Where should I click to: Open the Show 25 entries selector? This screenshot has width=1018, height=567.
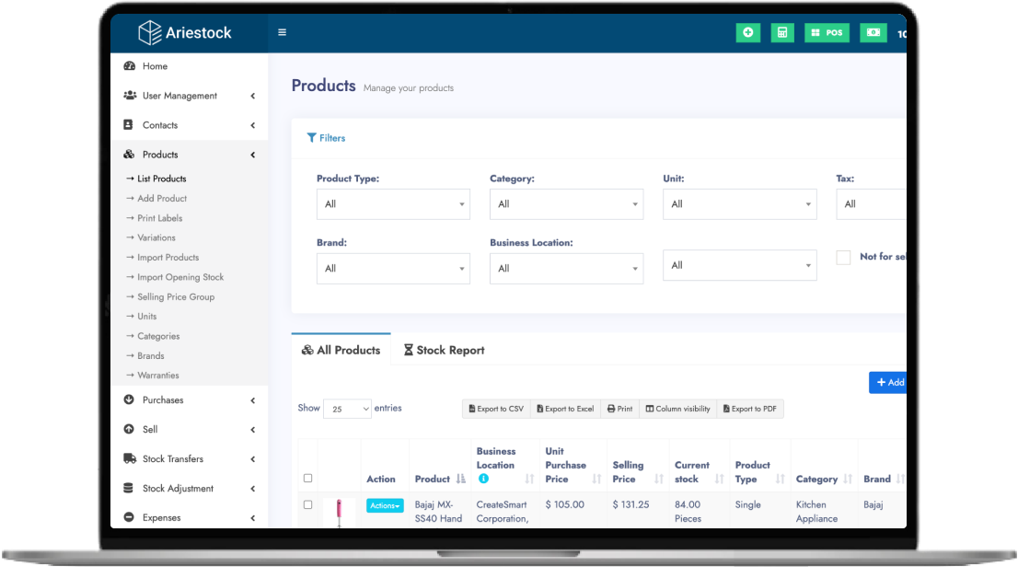(x=347, y=408)
